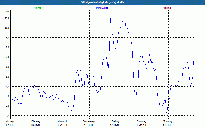Click the 5,0 y-axis value
Image resolution: width=205 pixels, height=128 pixels.
[8, 77]
